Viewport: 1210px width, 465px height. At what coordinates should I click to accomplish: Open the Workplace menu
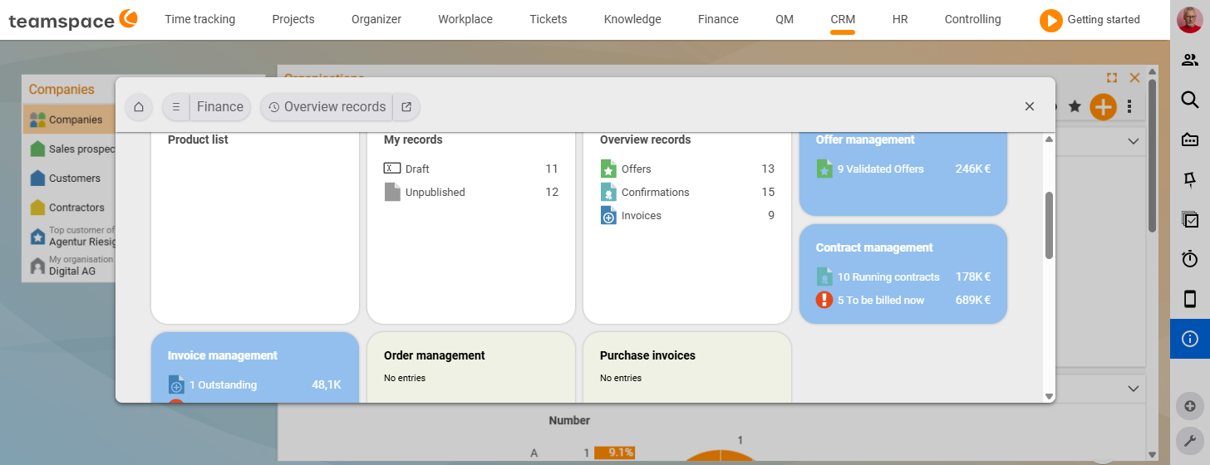pos(465,19)
